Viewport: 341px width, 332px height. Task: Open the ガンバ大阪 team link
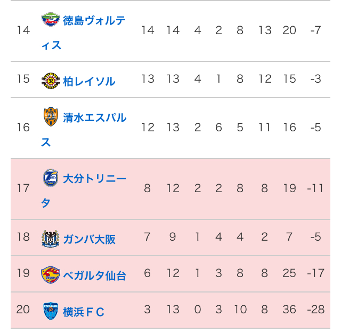click(x=90, y=239)
